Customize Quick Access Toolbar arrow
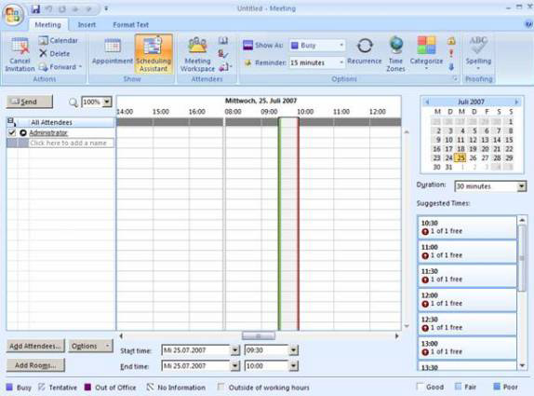 106,8
